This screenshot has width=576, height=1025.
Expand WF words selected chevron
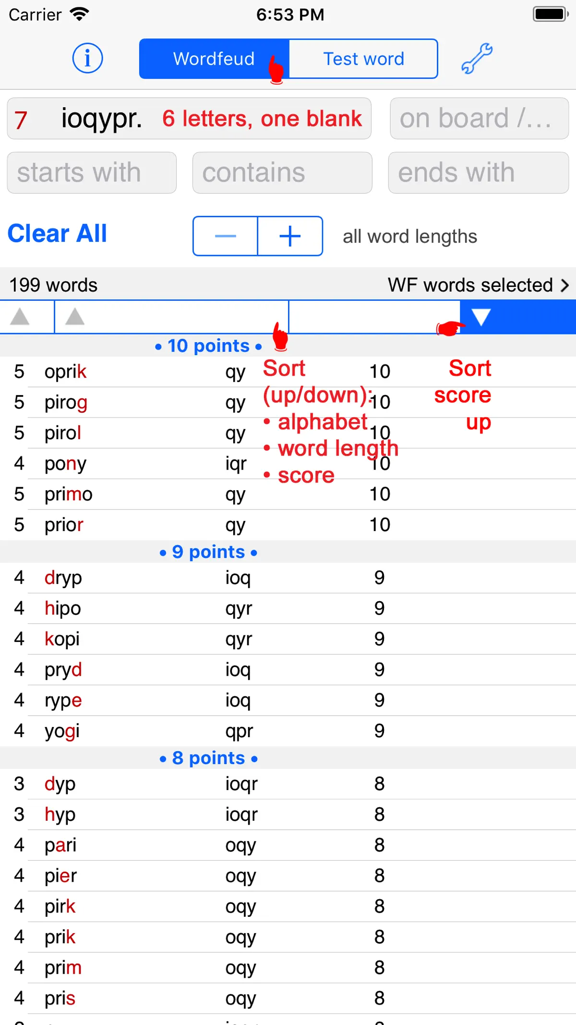click(x=564, y=285)
